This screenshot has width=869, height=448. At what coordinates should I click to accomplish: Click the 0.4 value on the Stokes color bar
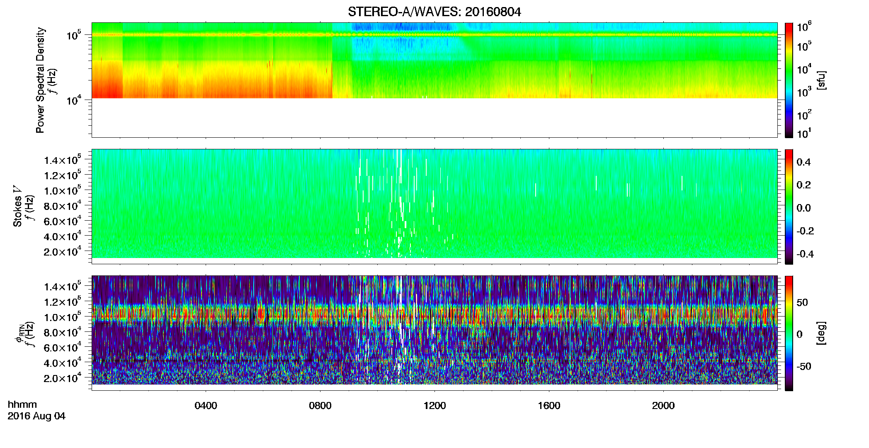click(803, 162)
